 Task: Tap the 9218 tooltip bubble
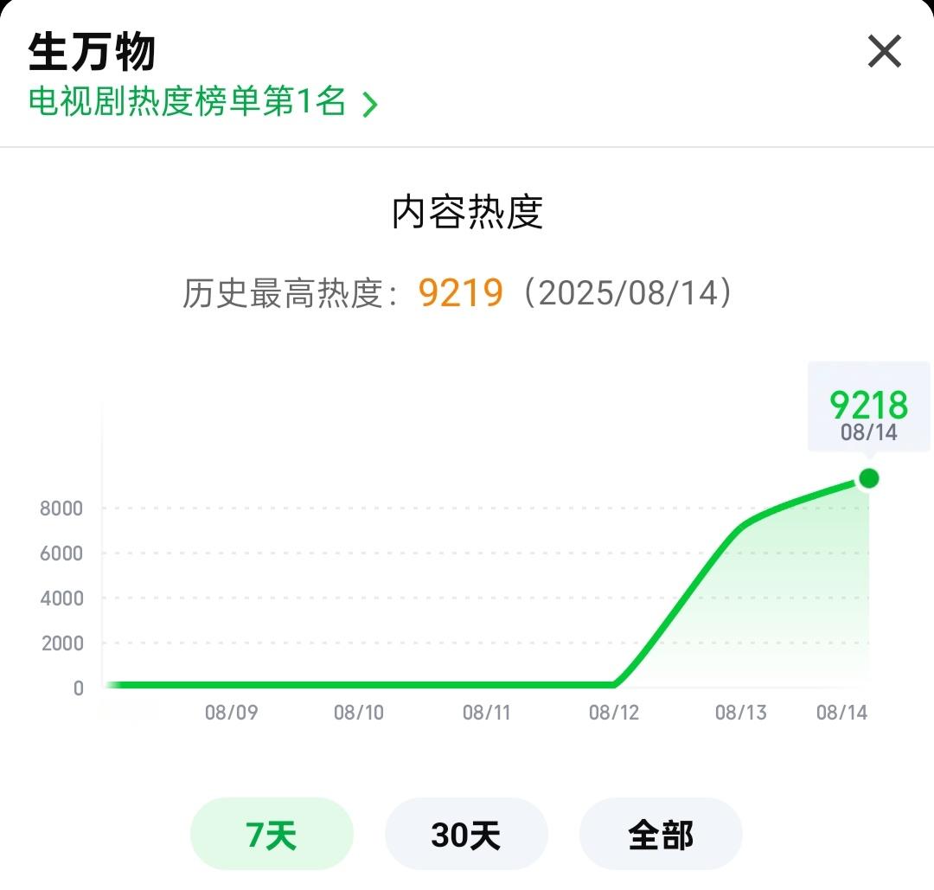tap(868, 407)
